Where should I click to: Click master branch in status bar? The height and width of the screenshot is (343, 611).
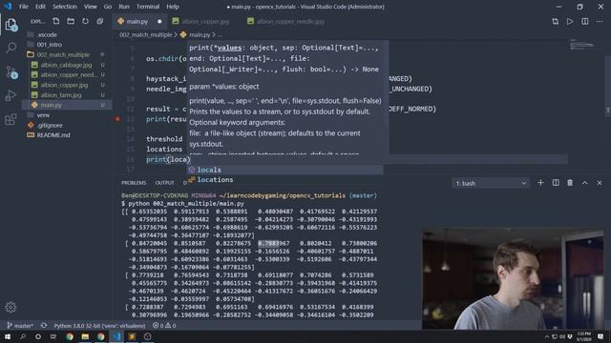20,326
